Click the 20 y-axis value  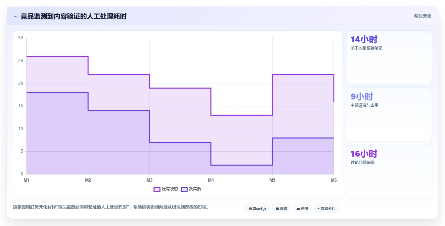[21, 84]
